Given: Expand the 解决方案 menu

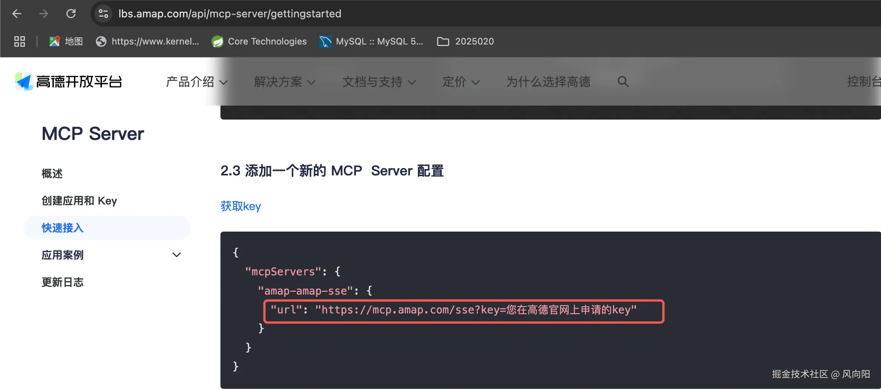Looking at the screenshot, I should [x=285, y=82].
